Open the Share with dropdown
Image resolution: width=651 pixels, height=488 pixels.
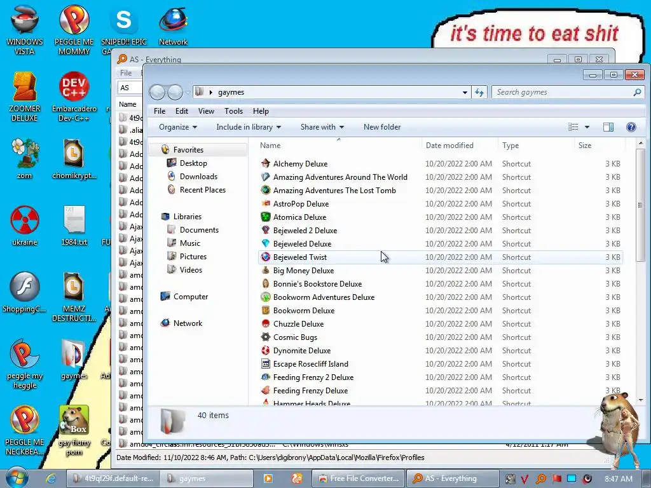[x=322, y=127]
